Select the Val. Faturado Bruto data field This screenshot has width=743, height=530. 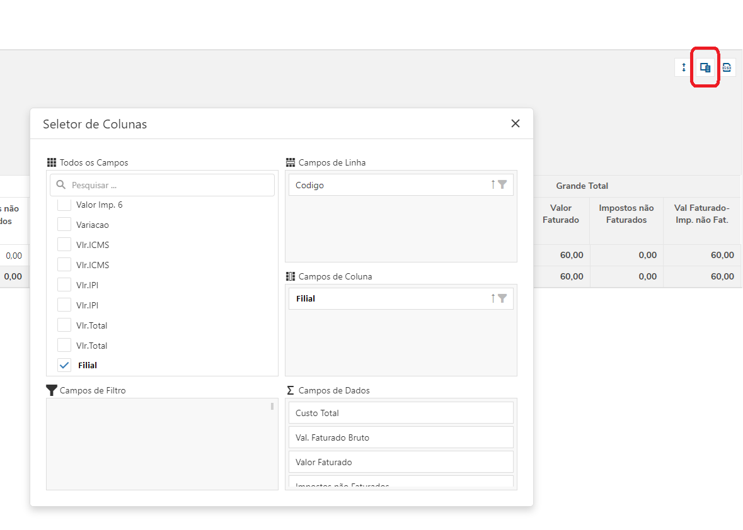[x=401, y=437]
